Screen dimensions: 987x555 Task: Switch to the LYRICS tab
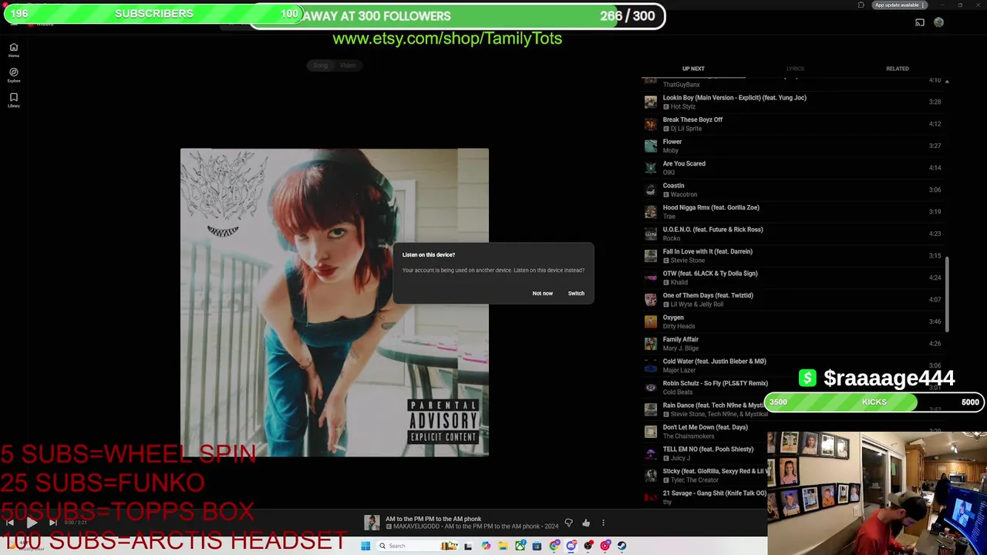pyautogui.click(x=795, y=69)
